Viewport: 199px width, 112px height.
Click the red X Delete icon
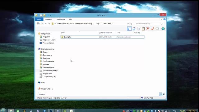(x=148, y=29)
